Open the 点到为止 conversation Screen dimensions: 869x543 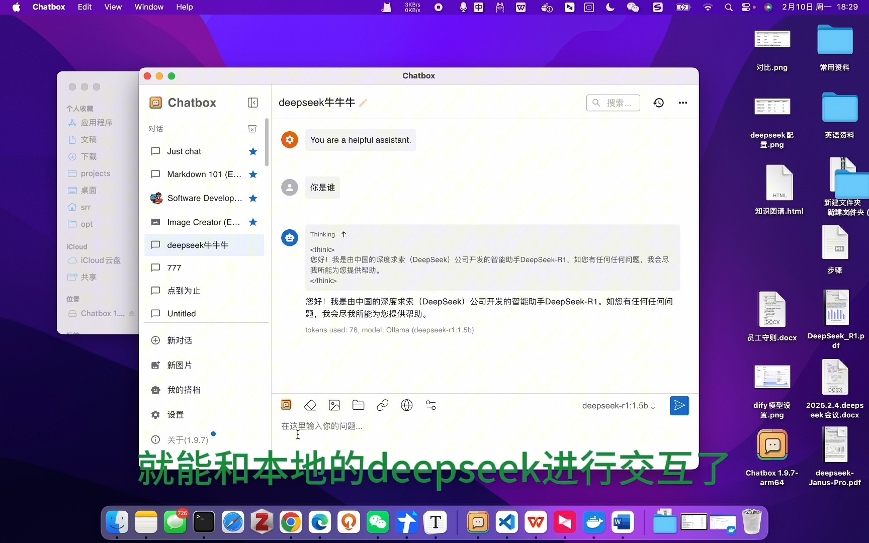pos(204,291)
